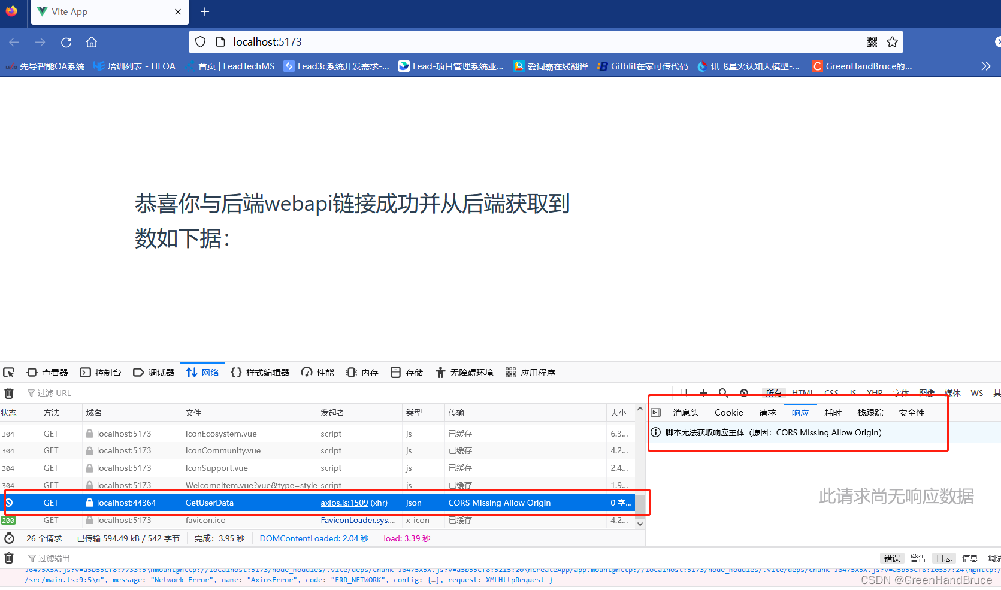
Task: Switch to the 控制台 console panel
Action: [x=101, y=373]
